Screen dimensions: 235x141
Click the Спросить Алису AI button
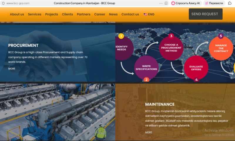(186, 3)
